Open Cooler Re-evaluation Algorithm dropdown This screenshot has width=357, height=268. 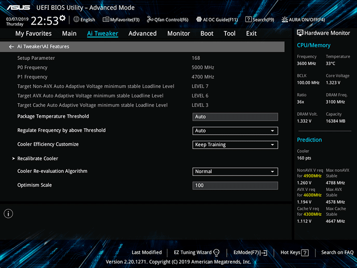235,172
